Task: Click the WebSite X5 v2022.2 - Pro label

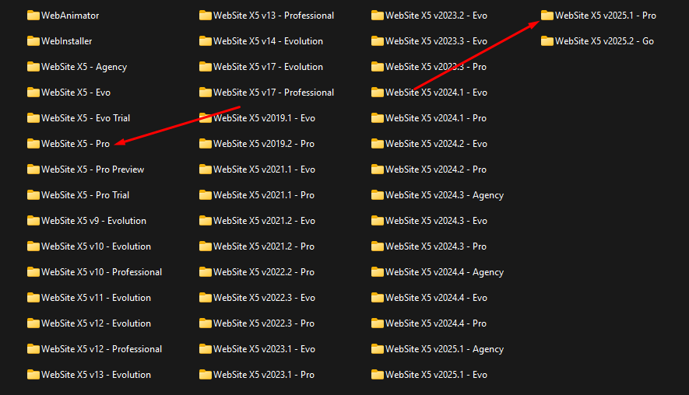Action: [x=264, y=272]
